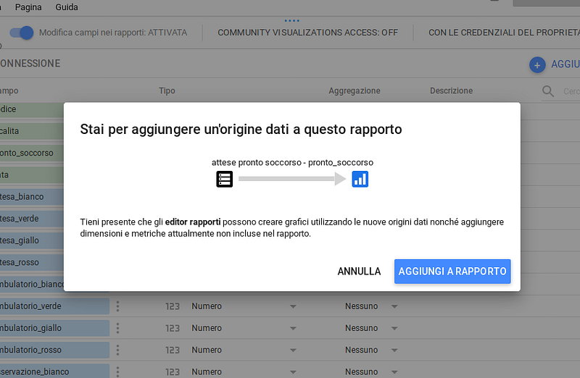Click the data source icon in dialog
The width and height of the screenshot is (580, 378).
(x=225, y=179)
